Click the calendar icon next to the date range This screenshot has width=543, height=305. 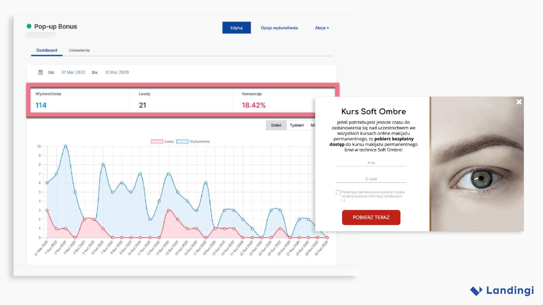coord(41,72)
